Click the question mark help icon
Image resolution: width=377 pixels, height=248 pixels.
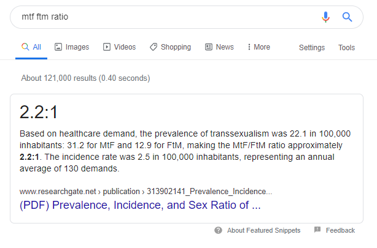coord(218,230)
